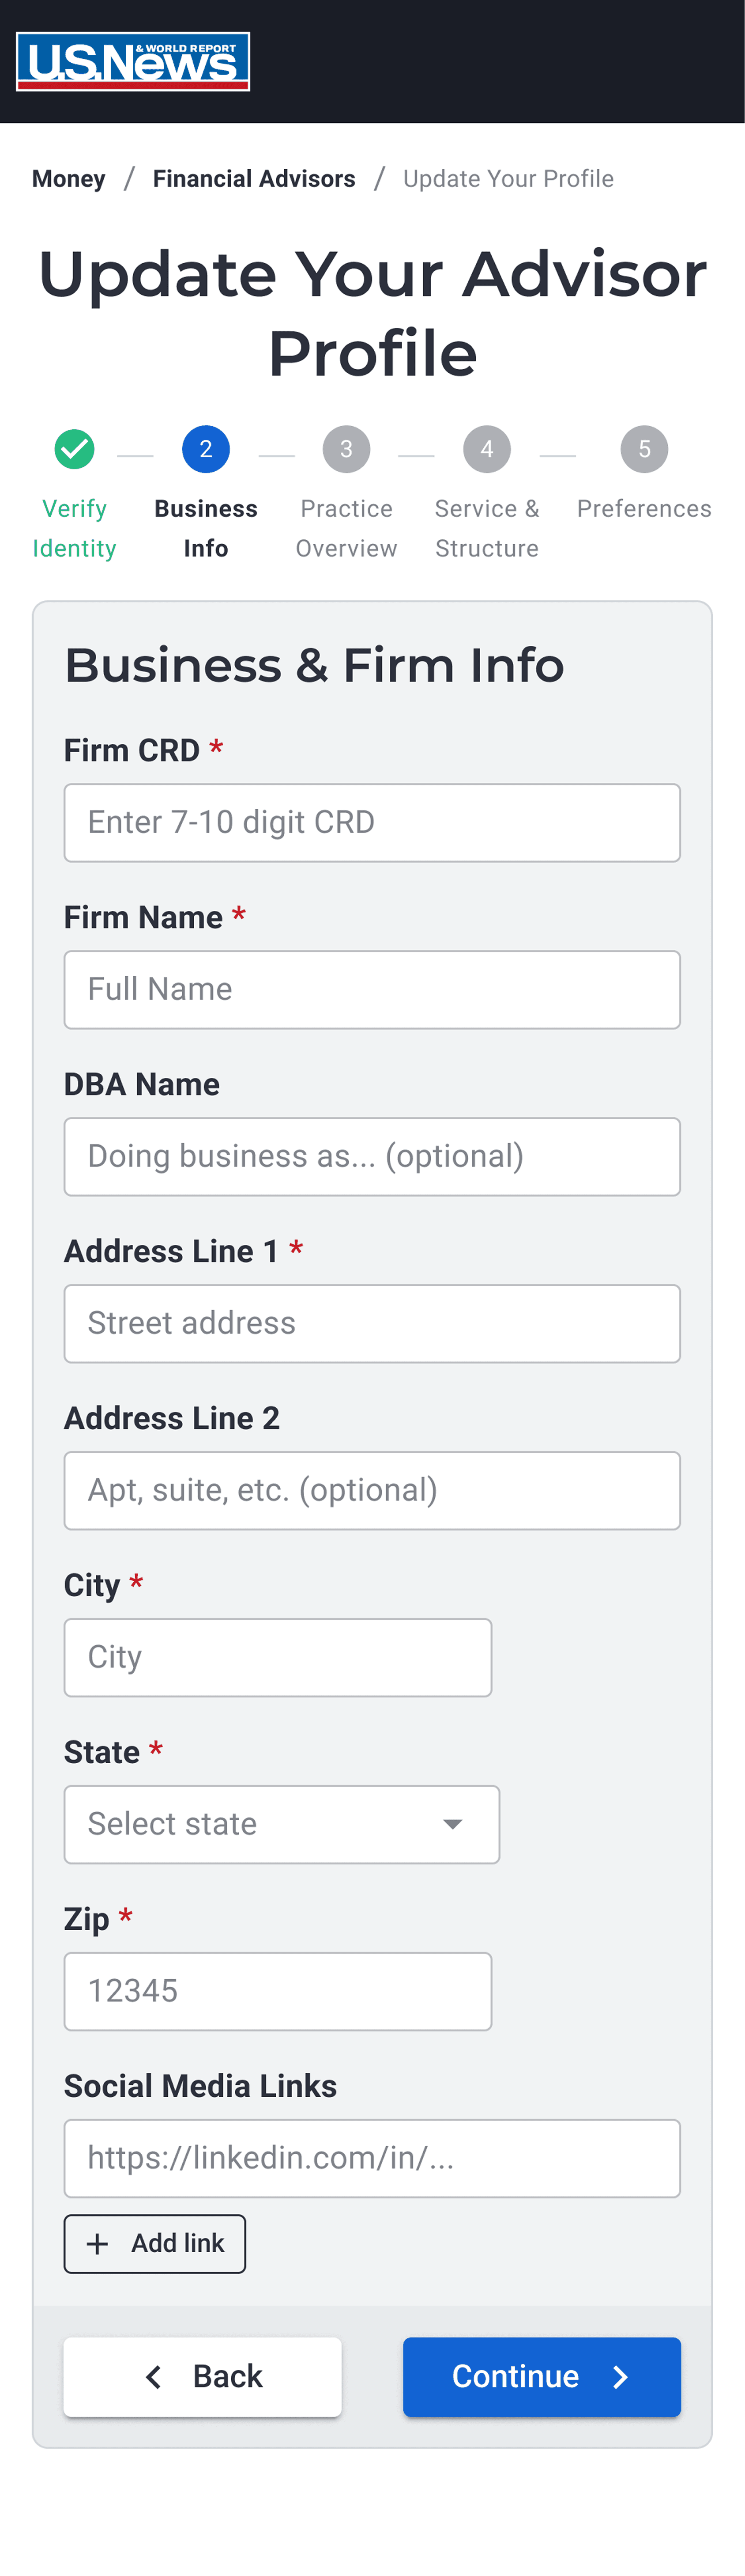745x2576 pixels.
Task: Select the Address Line 1 field
Action: 372,1323
